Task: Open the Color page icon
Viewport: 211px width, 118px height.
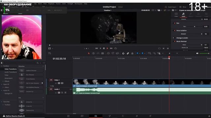Action: (x=123, y=116)
